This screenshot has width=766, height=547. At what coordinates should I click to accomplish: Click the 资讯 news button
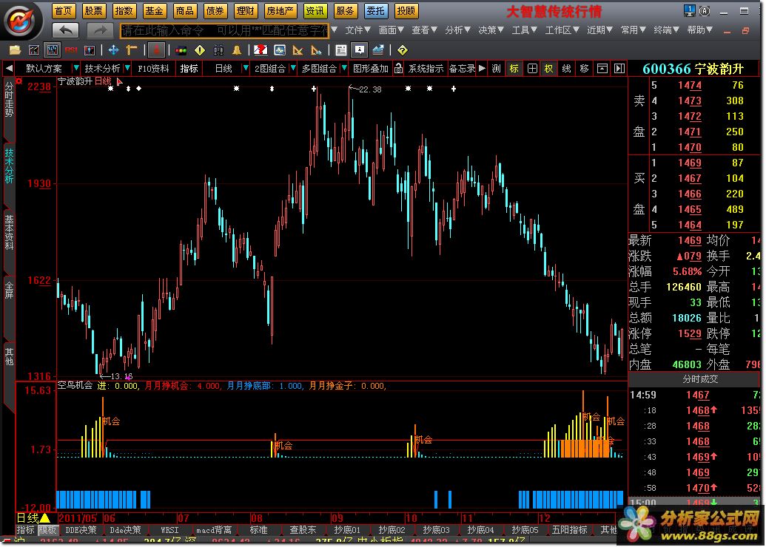pos(315,10)
